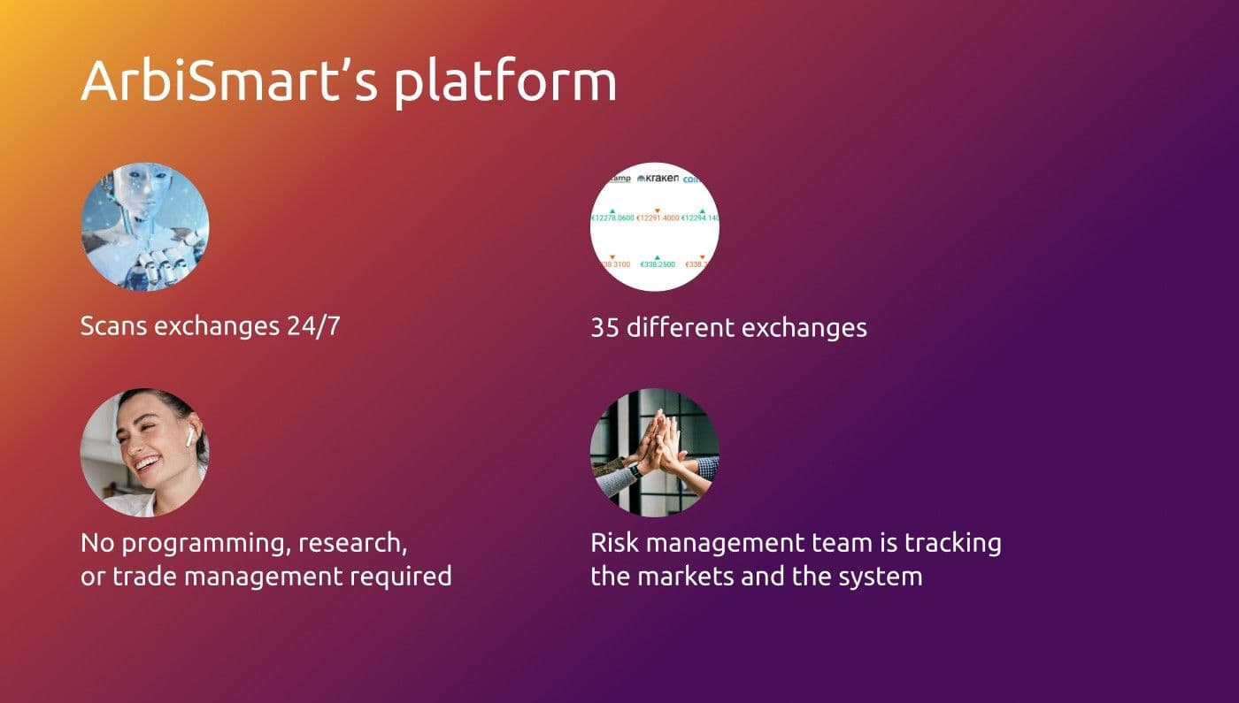
Task: Click the partial blue coin logo
Action: pos(692,180)
